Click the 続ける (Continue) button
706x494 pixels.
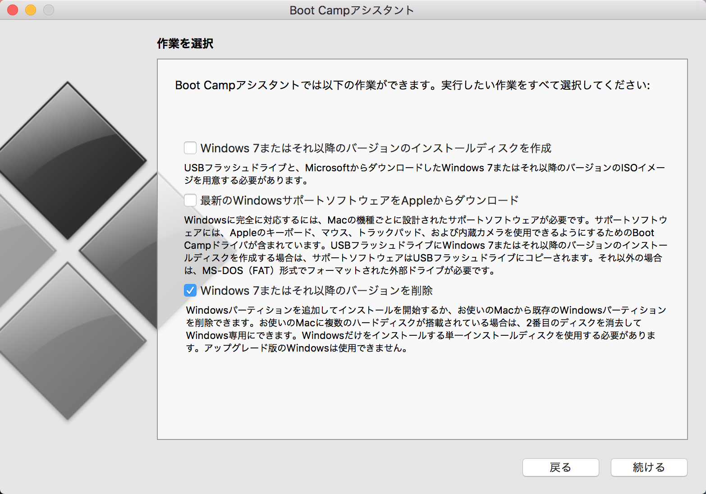click(649, 467)
